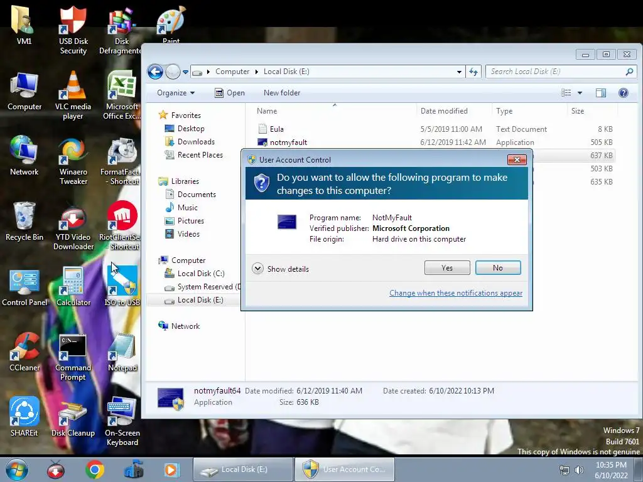Screen dimensions: 643x482
Task: Select the Recycle Bin desktop icon
Action: point(24,222)
